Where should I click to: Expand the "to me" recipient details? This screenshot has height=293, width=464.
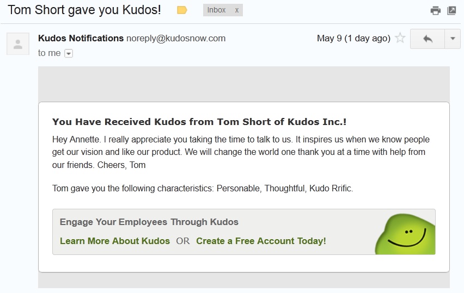[x=69, y=53]
